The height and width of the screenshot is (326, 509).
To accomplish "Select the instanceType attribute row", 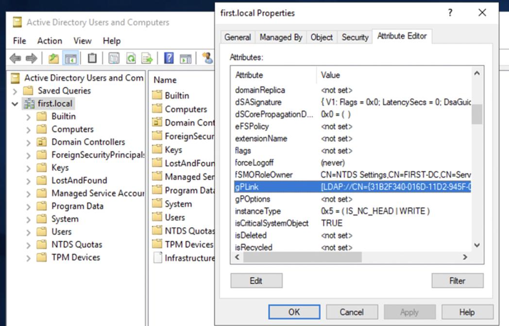I will pos(353,211).
